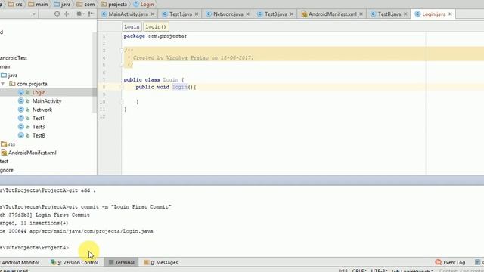Click the java breadcrumb folder
This screenshot has height=272, width=484.
click(62, 5)
